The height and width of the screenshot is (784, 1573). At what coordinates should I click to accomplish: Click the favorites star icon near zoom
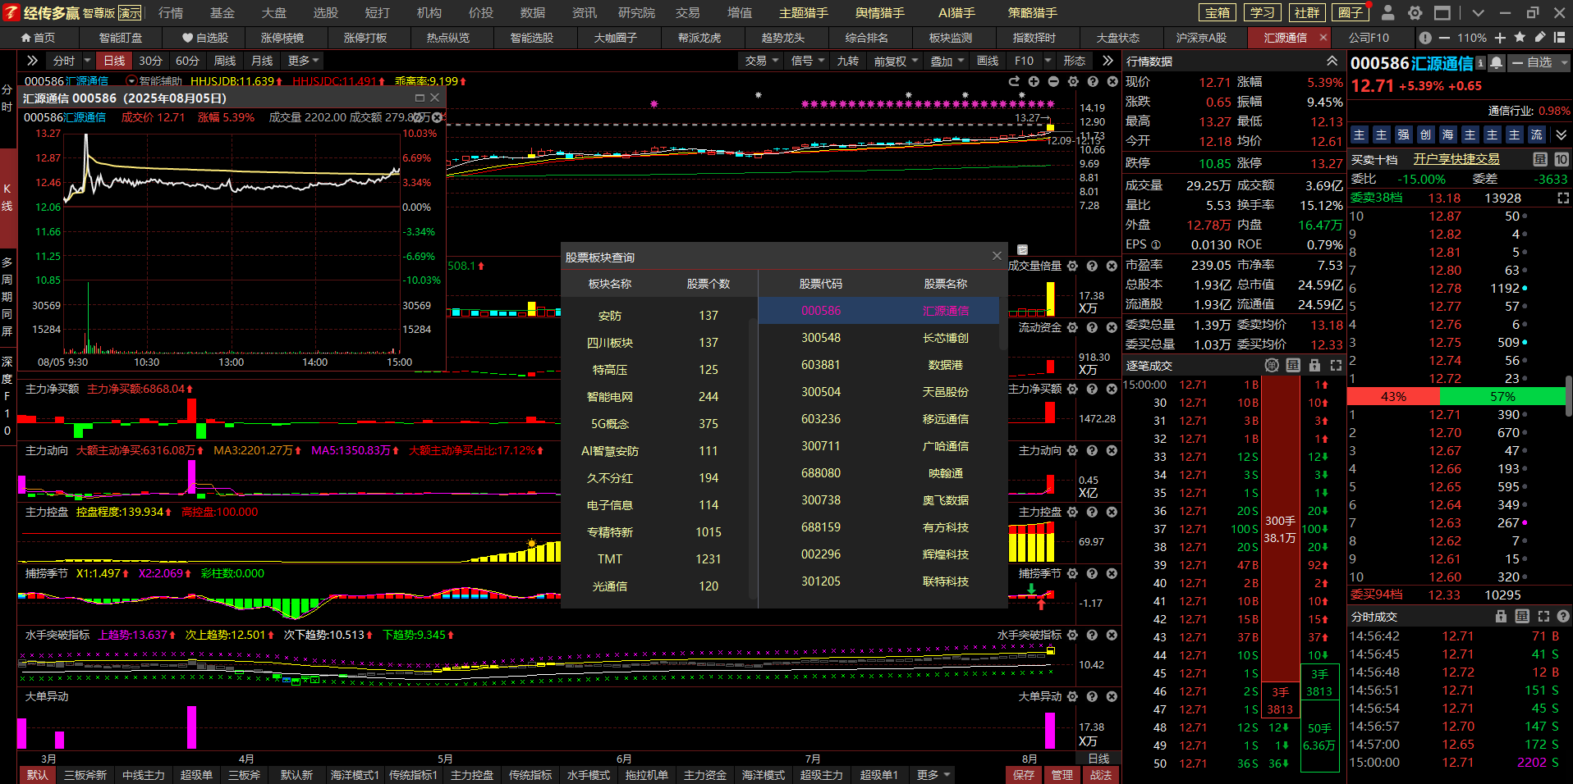(1520, 38)
